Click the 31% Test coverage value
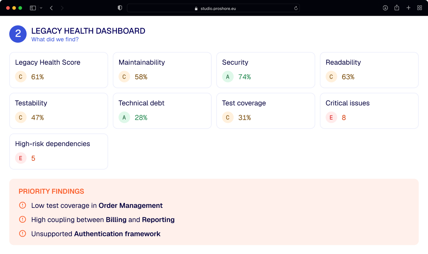The height and width of the screenshot is (254, 428). tap(245, 117)
